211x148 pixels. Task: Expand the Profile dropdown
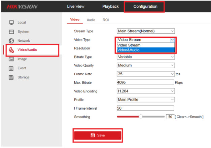146,100
